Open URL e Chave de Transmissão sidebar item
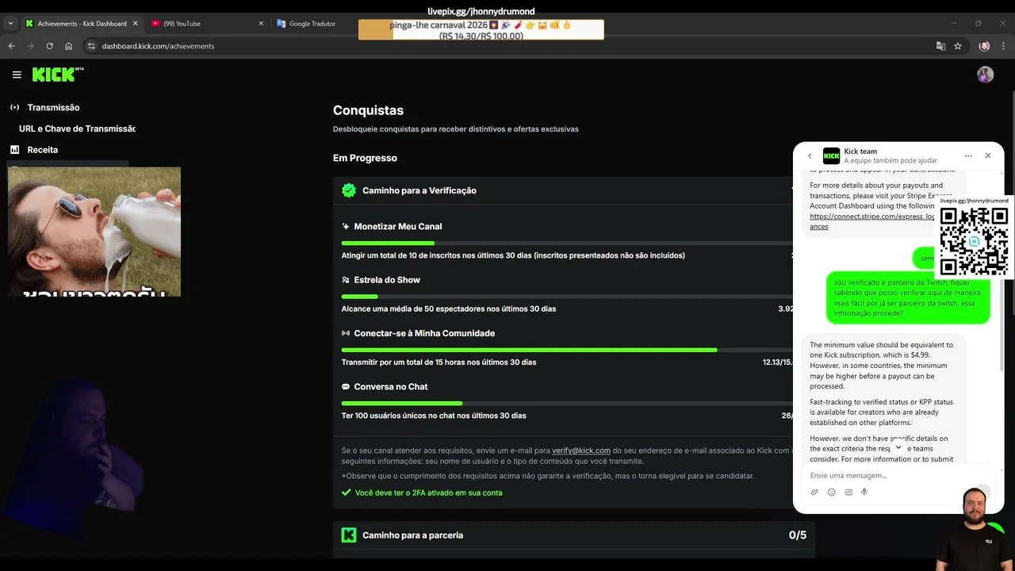 click(77, 128)
